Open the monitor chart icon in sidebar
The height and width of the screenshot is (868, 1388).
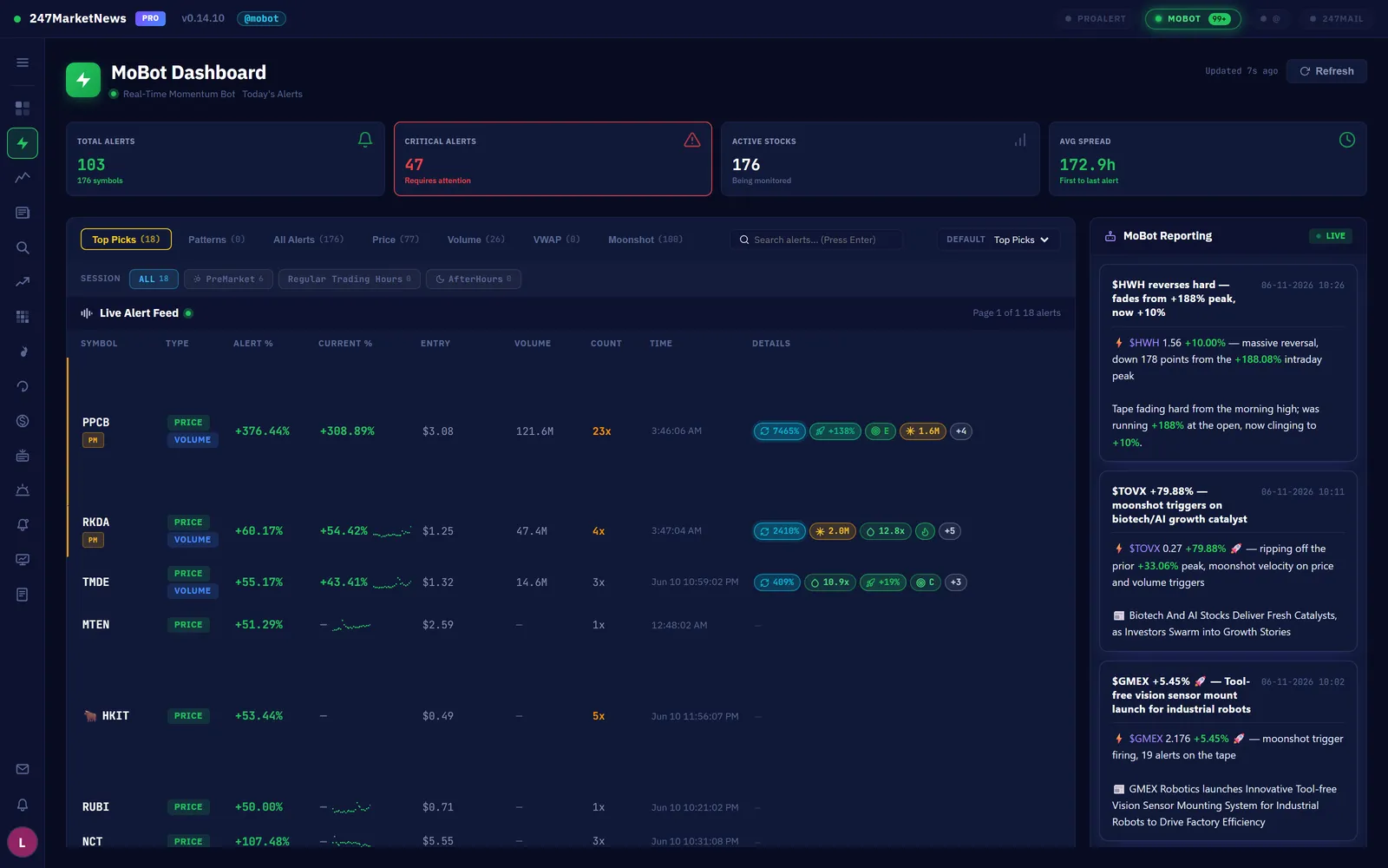23,560
